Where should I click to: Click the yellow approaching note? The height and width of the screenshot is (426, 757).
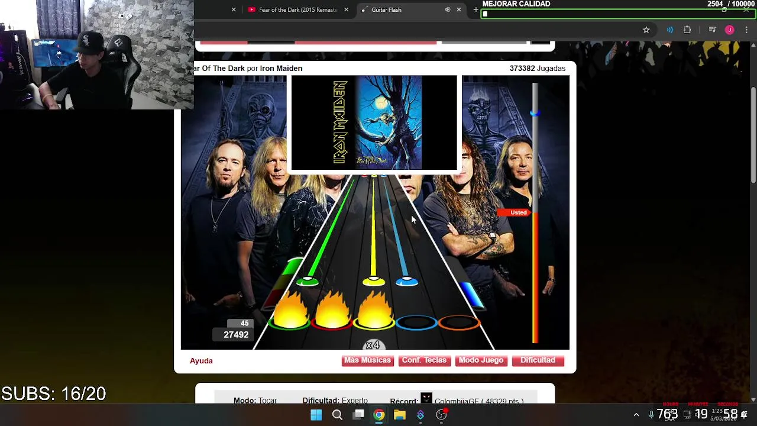[x=374, y=282]
